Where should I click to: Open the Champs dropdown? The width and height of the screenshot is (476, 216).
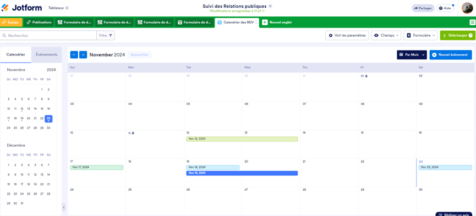click(386, 36)
